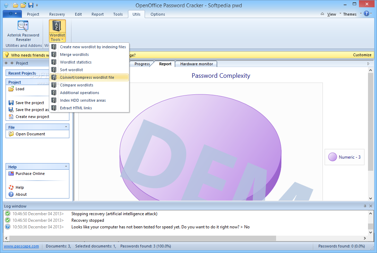Navigate forward with right arrow icon
The height and width of the screenshot is (253, 377).
coord(12,63)
